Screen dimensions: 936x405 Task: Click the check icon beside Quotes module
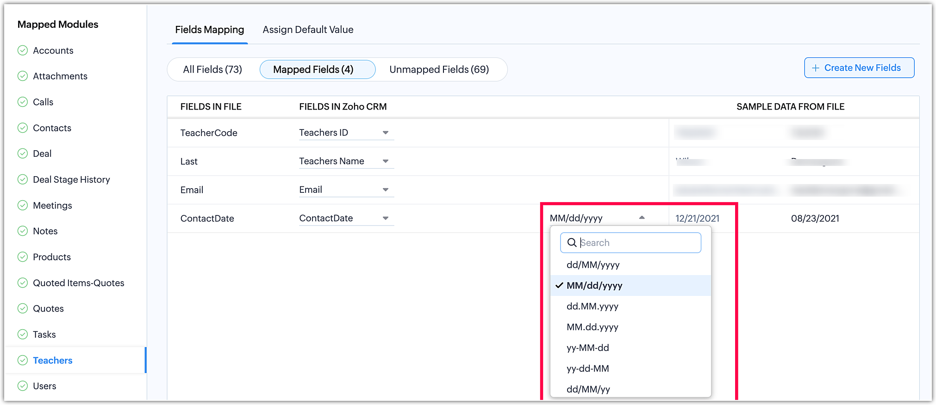coord(22,308)
